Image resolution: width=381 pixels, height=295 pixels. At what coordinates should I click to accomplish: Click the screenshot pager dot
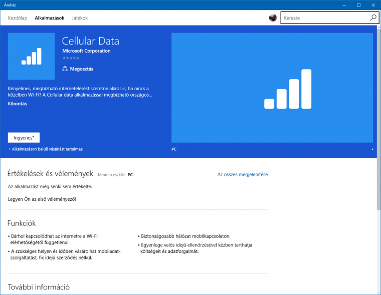(372, 149)
